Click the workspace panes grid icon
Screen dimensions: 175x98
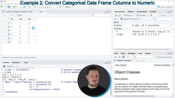tap(60, 7)
